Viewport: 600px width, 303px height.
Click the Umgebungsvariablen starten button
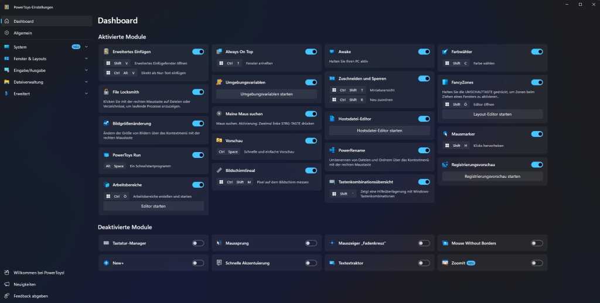267,94
